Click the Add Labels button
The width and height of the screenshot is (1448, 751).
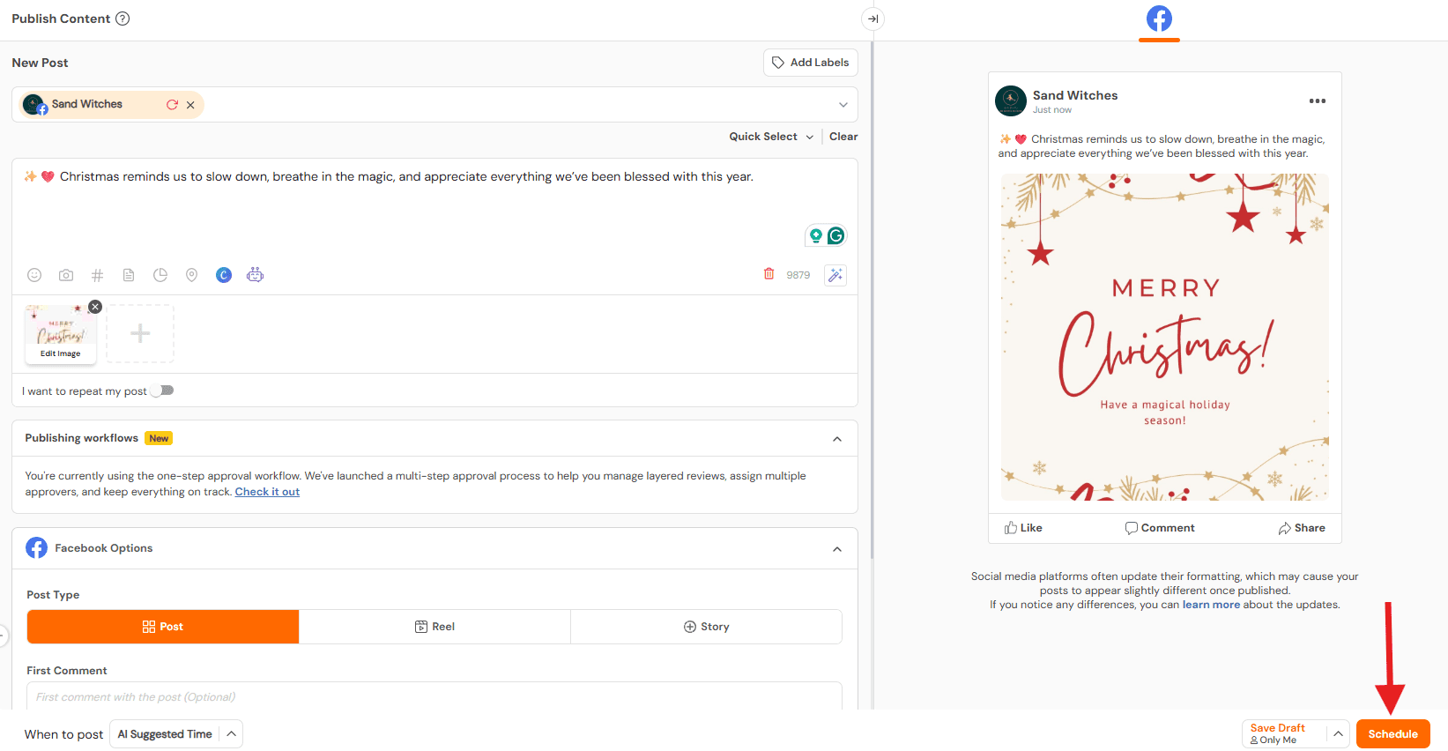click(810, 63)
